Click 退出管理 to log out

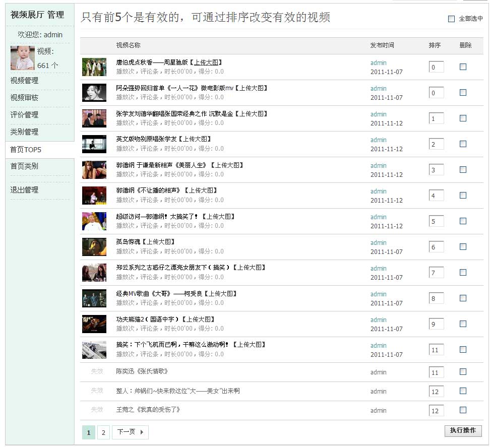coord(24,190)
